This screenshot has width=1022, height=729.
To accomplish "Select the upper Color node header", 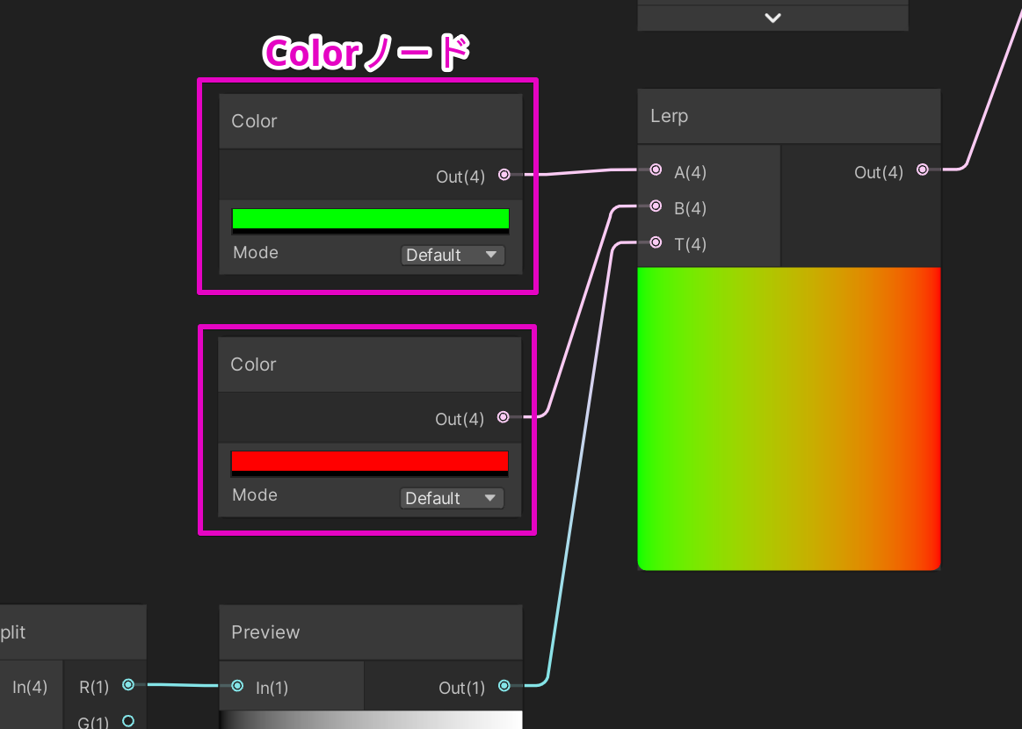I will (x=369, y=120).
